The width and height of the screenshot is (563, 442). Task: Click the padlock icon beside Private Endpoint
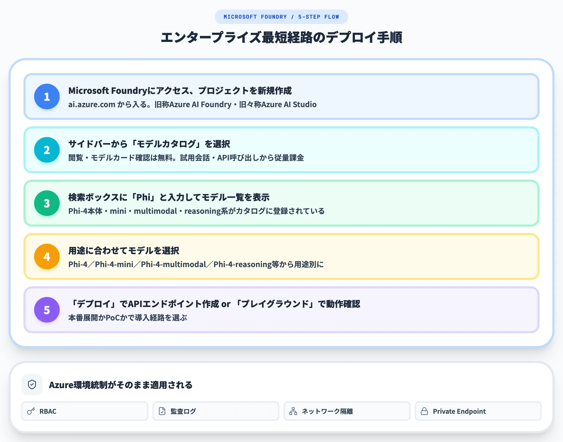coord(424,411)
